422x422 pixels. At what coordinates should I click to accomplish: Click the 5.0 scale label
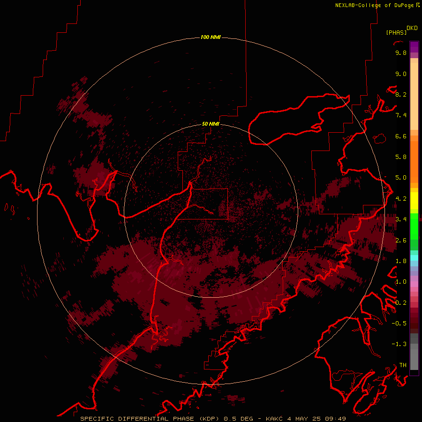[x=401, y=178]
